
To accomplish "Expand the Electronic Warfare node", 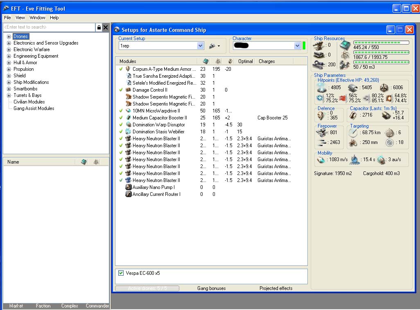I will point(9,49).
